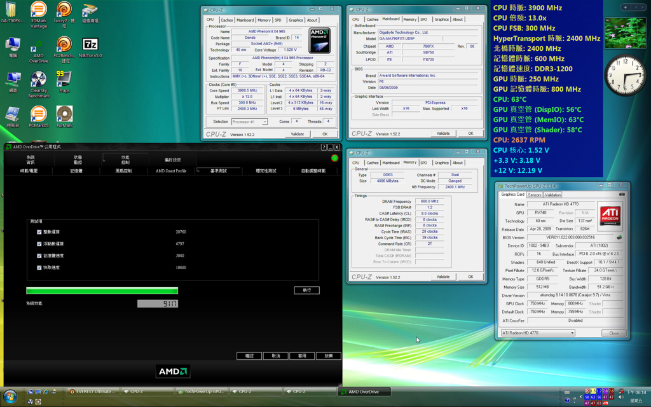The width and height of the screenshot is (651, 407).
Task: Switch to EVEREST Ultimate in the taskbar
Action: pyautogui.click(x=93, y=391)
